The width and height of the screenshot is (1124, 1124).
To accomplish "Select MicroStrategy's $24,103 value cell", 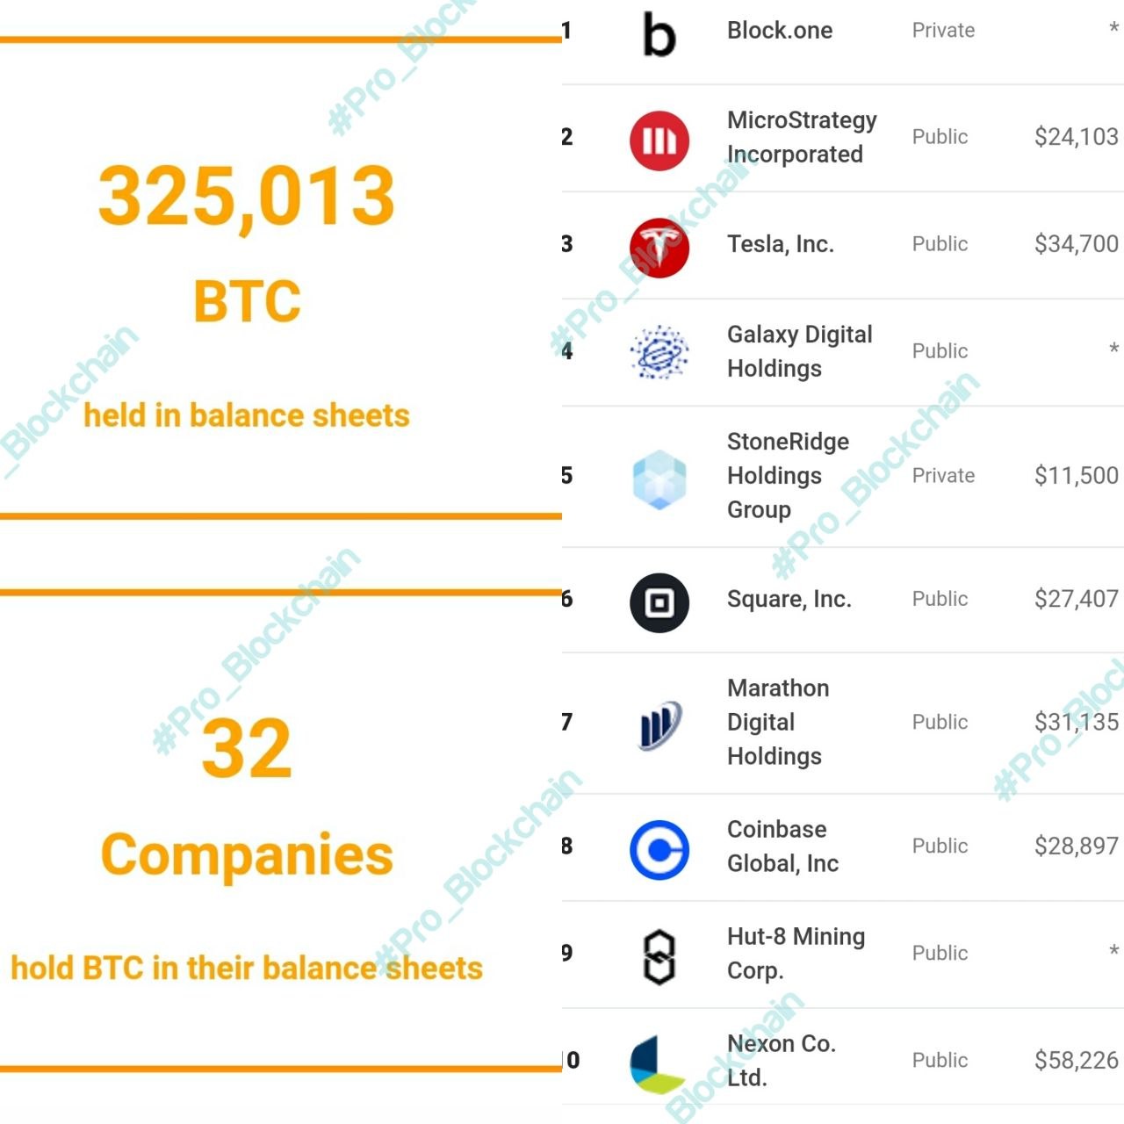I will coord(1076,137).
